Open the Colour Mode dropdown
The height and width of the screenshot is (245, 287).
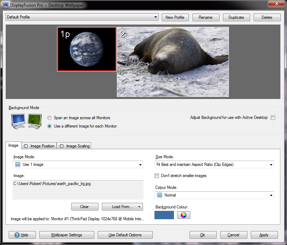click(x=214, y=195)
